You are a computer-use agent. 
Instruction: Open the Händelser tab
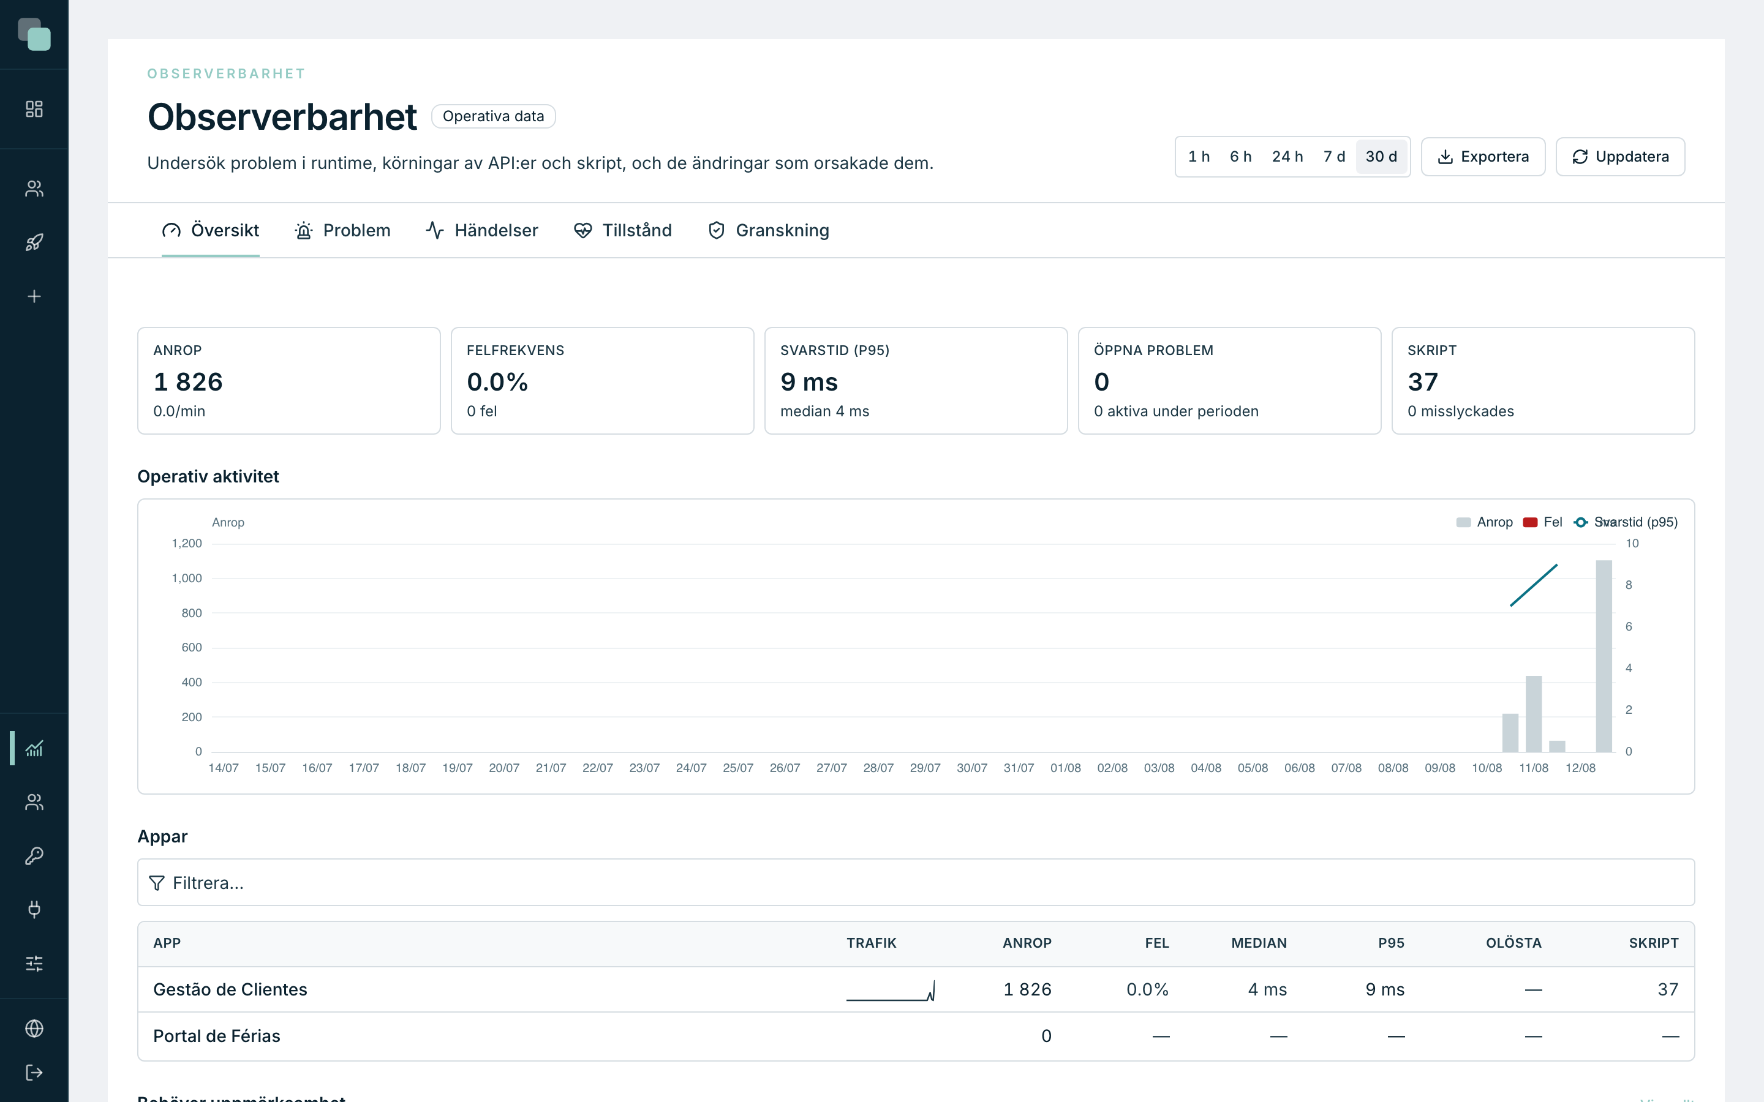tap(482, 230)
